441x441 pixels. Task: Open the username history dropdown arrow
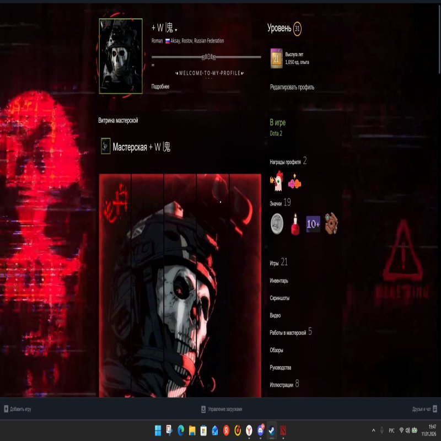(x=176, y=30)
